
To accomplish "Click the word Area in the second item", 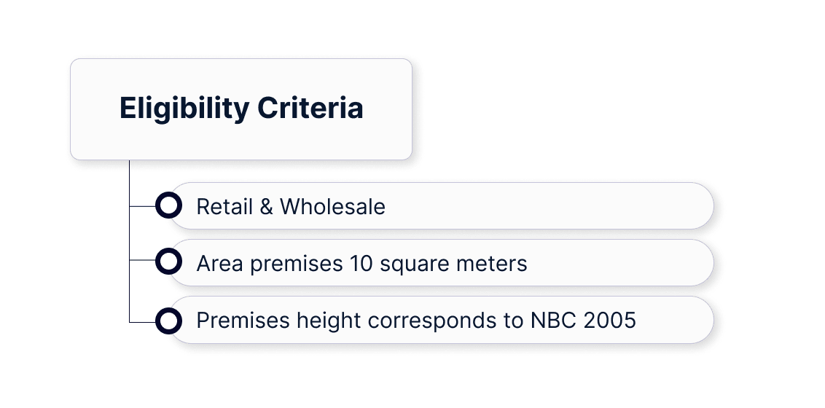I will click(x=220, y=263).
